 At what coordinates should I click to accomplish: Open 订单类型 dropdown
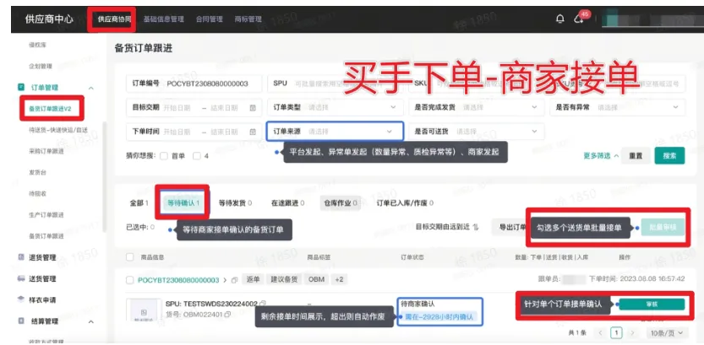[x=335, y=107]
